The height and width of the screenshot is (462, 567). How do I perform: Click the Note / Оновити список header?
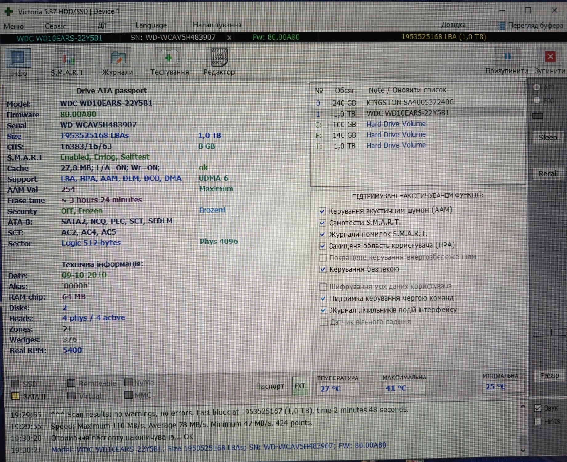click(x=407, y=90)
